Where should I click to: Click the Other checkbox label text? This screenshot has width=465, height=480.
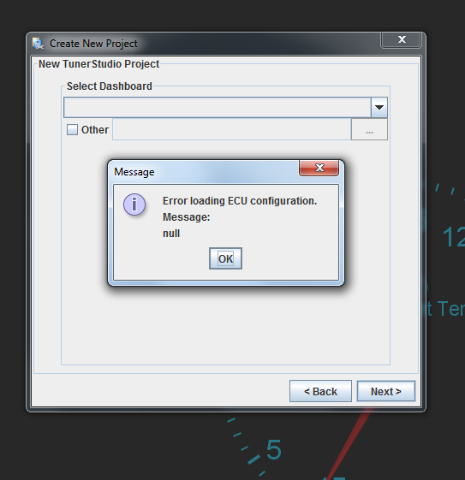click(95, 130)
